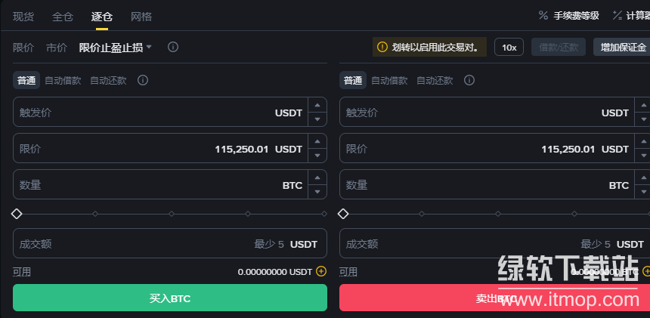Open the 10x leverage selector
The width and height of the screenshot is (650, 318).
pyautogui.click(x=509, y=48)
